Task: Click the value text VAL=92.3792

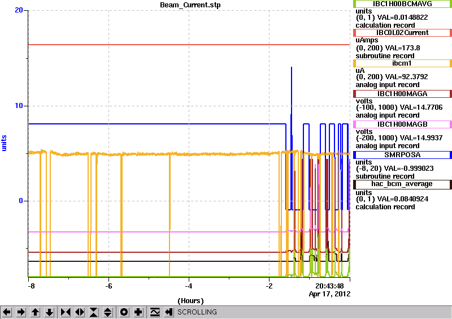Action: coord(406,77)
